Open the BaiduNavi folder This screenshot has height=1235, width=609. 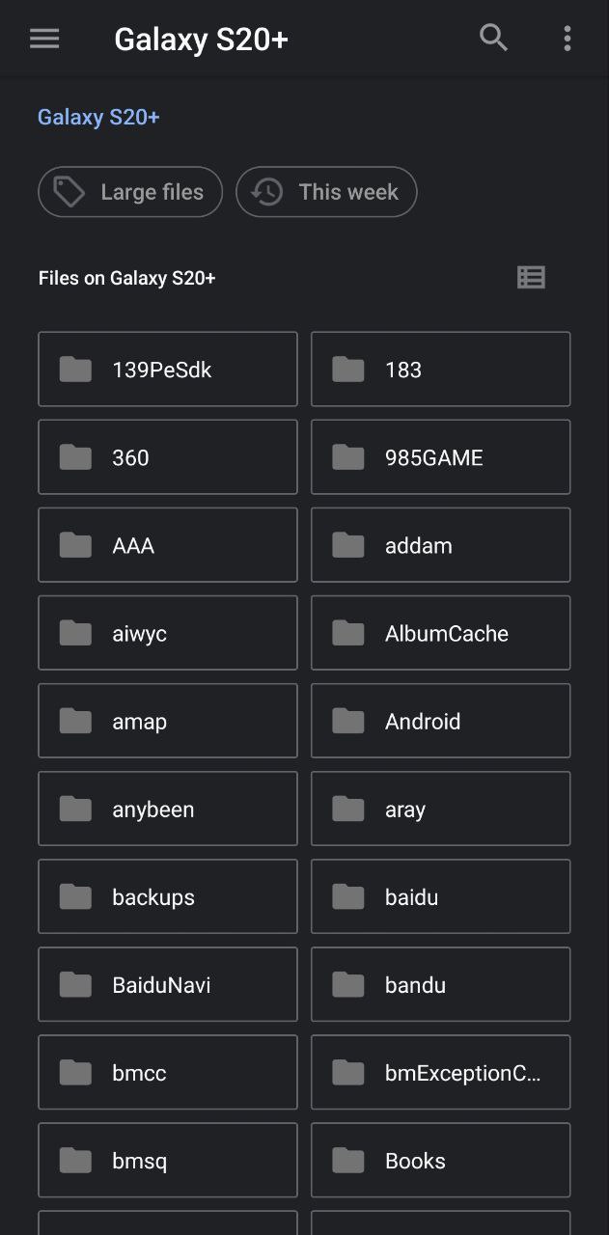[x=168, y=984]
